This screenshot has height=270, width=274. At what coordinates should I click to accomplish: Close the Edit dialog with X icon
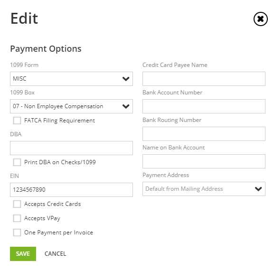coord(261,19)
